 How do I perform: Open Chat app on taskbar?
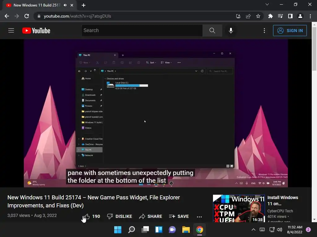pyautogui.click(x=172, y=230)
